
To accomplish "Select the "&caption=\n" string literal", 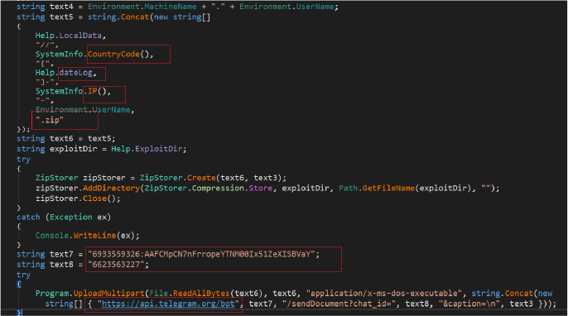I will pos(469,304).
